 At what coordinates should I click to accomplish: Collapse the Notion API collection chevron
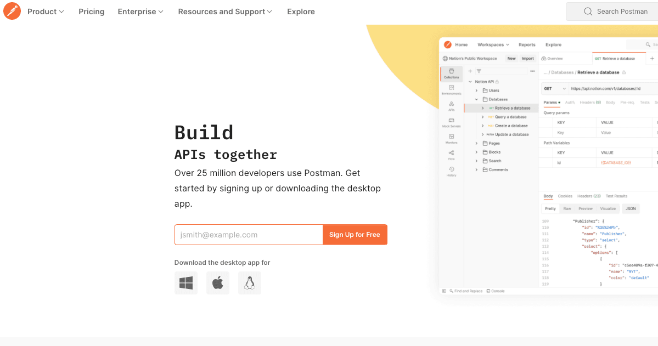470,82
